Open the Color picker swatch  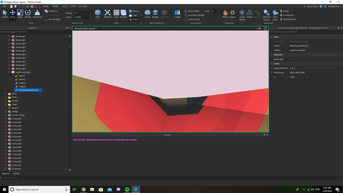coord(116,12)
